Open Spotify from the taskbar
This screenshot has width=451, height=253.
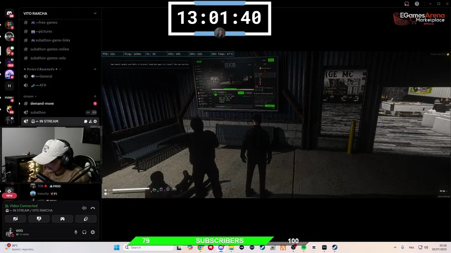304,247
